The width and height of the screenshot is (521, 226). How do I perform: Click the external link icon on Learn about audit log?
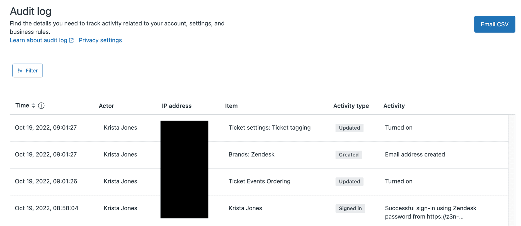(x=71, y=40)
